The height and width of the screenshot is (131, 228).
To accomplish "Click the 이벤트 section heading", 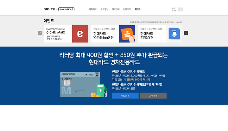I will coord(49,21).
